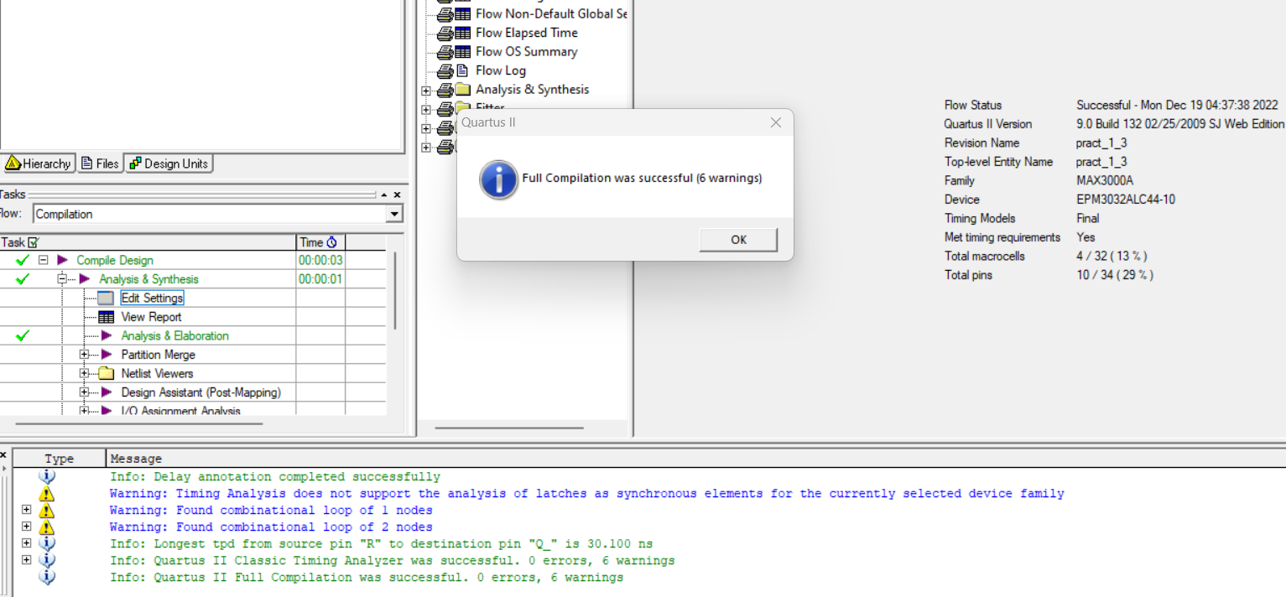Close the Quartus II message dialog
The image size is (1286, 597).
pos(776,122)
